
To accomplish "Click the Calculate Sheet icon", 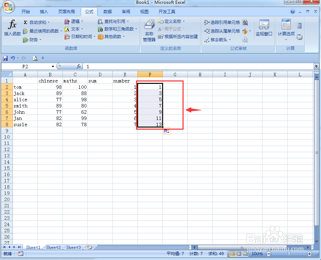I will tap(299, 37).
